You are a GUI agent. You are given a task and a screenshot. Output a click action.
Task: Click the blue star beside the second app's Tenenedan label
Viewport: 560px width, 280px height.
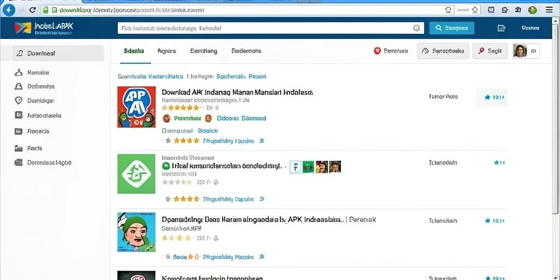[x=497, y=163]
